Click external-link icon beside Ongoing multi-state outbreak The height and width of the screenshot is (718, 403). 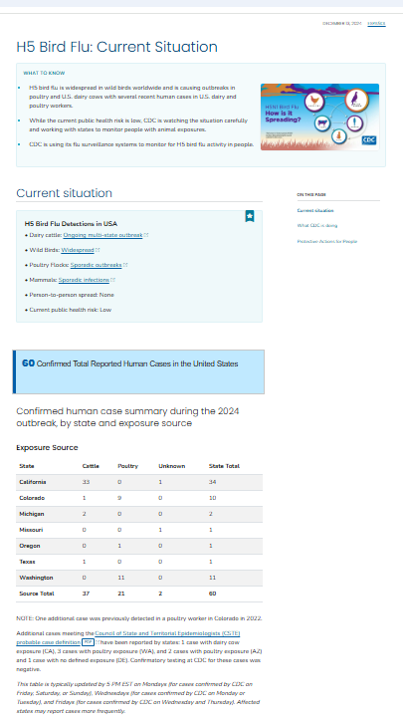pyautogui.click(x=146, y=235)
